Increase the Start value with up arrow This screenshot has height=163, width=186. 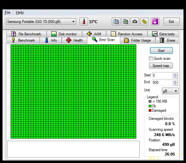175,74
